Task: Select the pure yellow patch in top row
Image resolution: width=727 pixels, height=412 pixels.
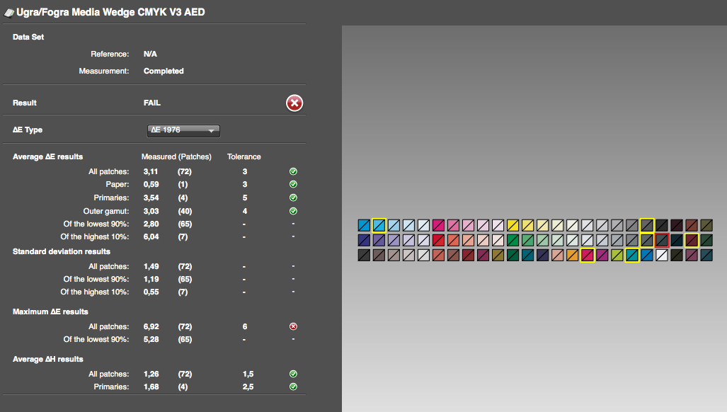Action: [x=513, y=225]
